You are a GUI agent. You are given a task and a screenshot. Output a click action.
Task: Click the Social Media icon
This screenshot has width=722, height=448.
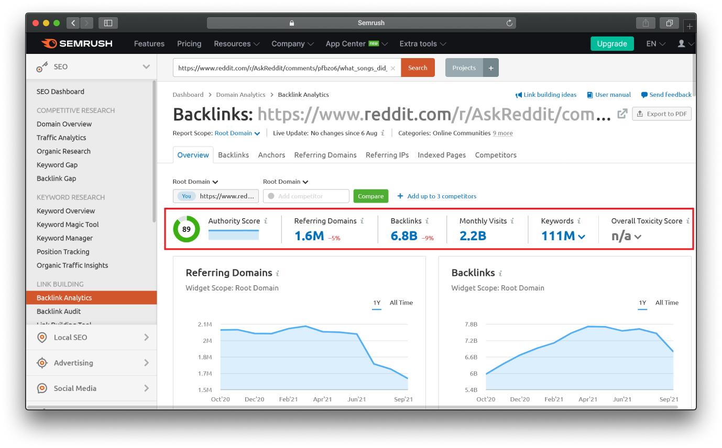tap(42, 388)
